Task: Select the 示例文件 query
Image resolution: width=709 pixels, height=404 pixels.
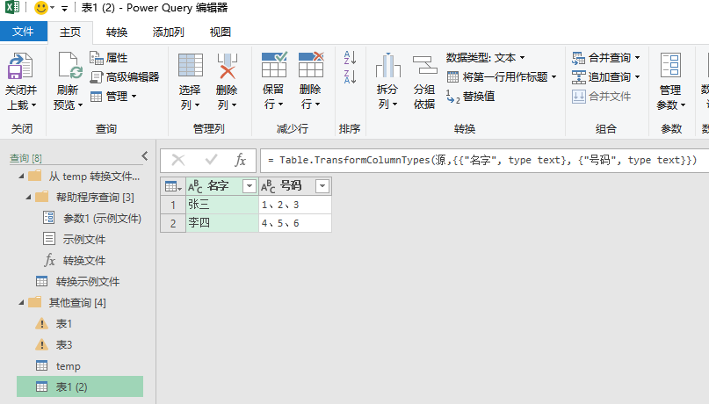Action: click(74, 239)
